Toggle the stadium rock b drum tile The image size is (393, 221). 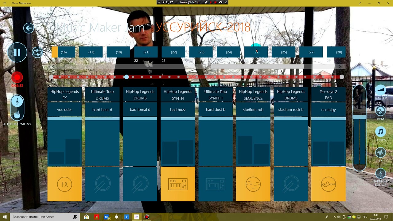pyautogui.click(x=291, y=184)
